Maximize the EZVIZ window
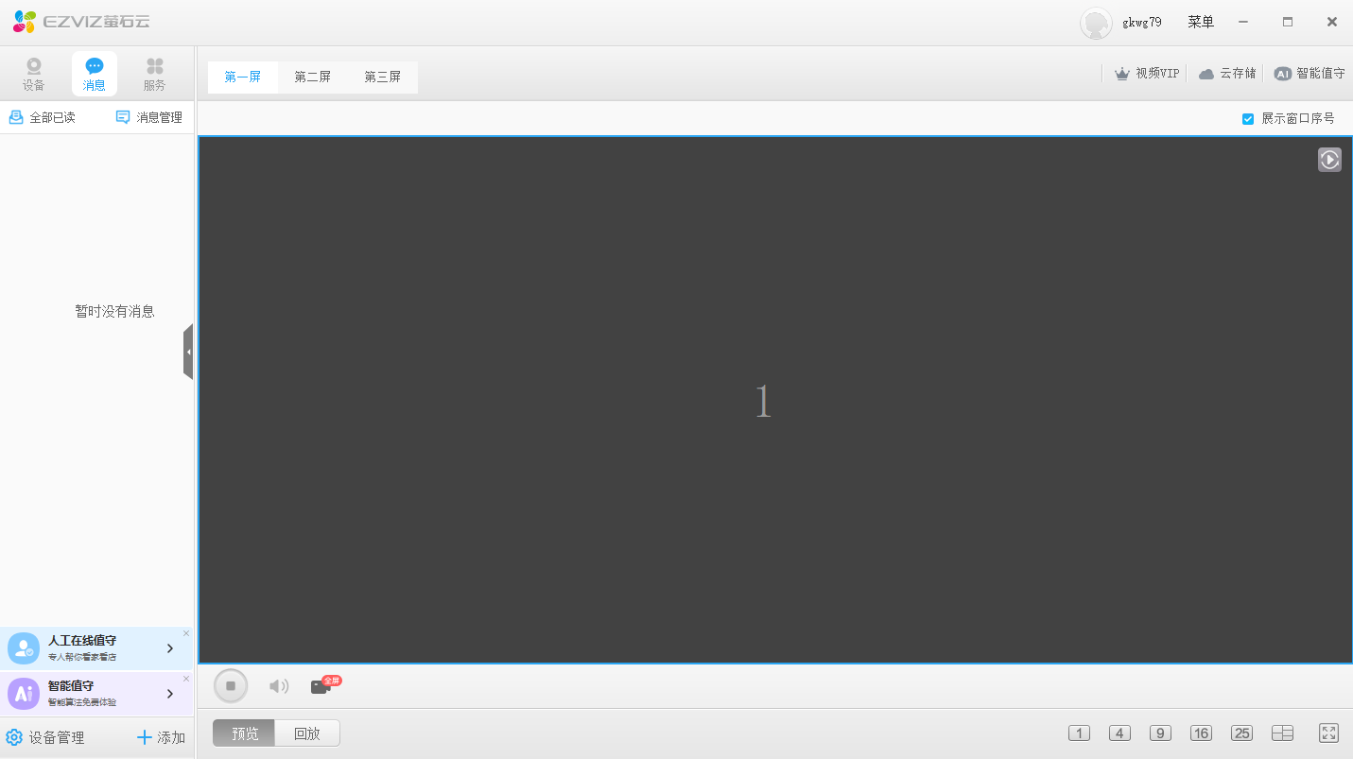Image resolution: width=1353 pixels, height=759 pixels. click(x=1288, y=22)
